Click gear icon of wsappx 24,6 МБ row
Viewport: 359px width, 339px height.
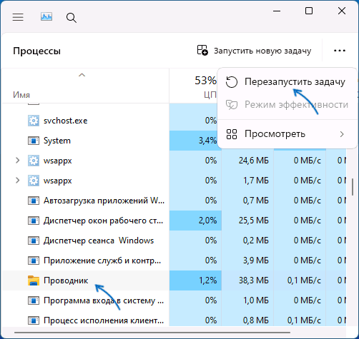click(34, 161)
